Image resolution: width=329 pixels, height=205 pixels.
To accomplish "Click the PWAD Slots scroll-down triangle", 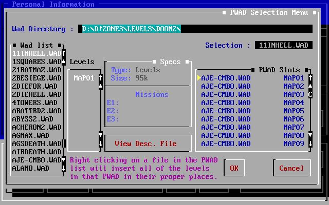I will pos(310,135).
